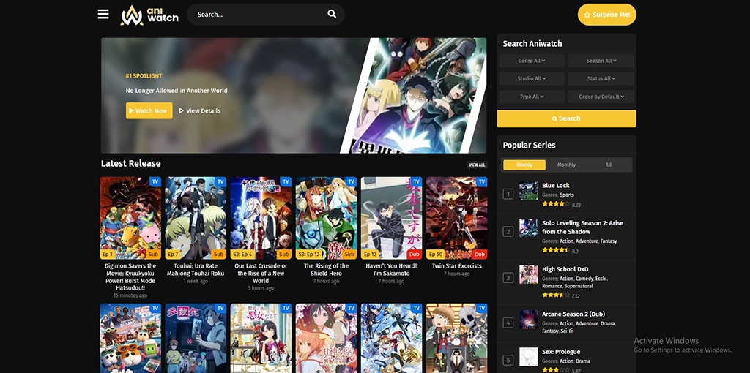Click Dub badge on Sakamoto poster
Viewport: 750px width, 373px height.
(415, 255)
